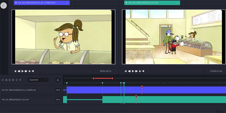Select the HH_SA_REGSHO0210_01.mxf track label
Viewport: 226px width, 113px height.
tap(15, 100)
